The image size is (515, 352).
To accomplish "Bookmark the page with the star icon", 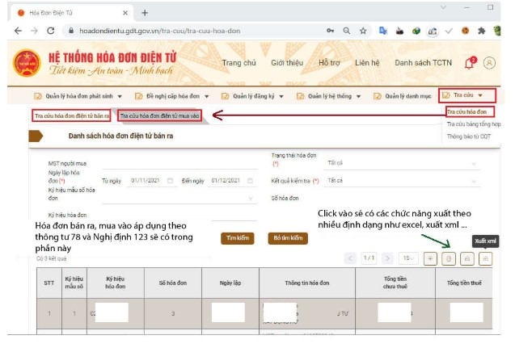I will click(x=363, y=31).
